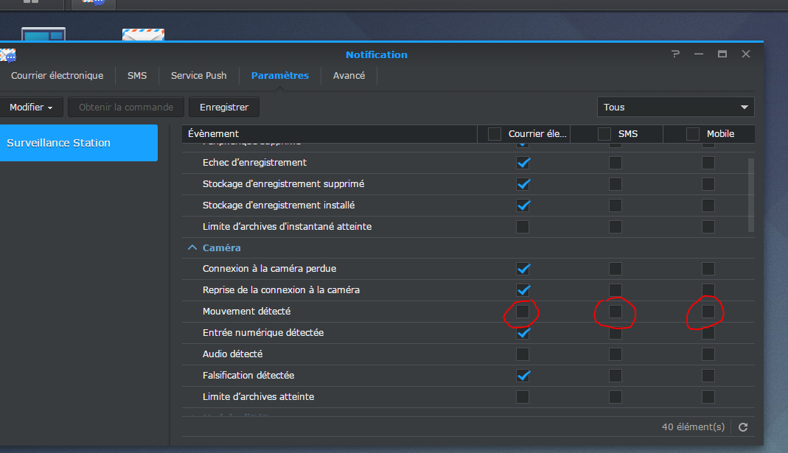Image resolution: width=788 pixels, height=453 pixels.
Task: Click the Notification app icon in title bar
Action: (7, 55)
